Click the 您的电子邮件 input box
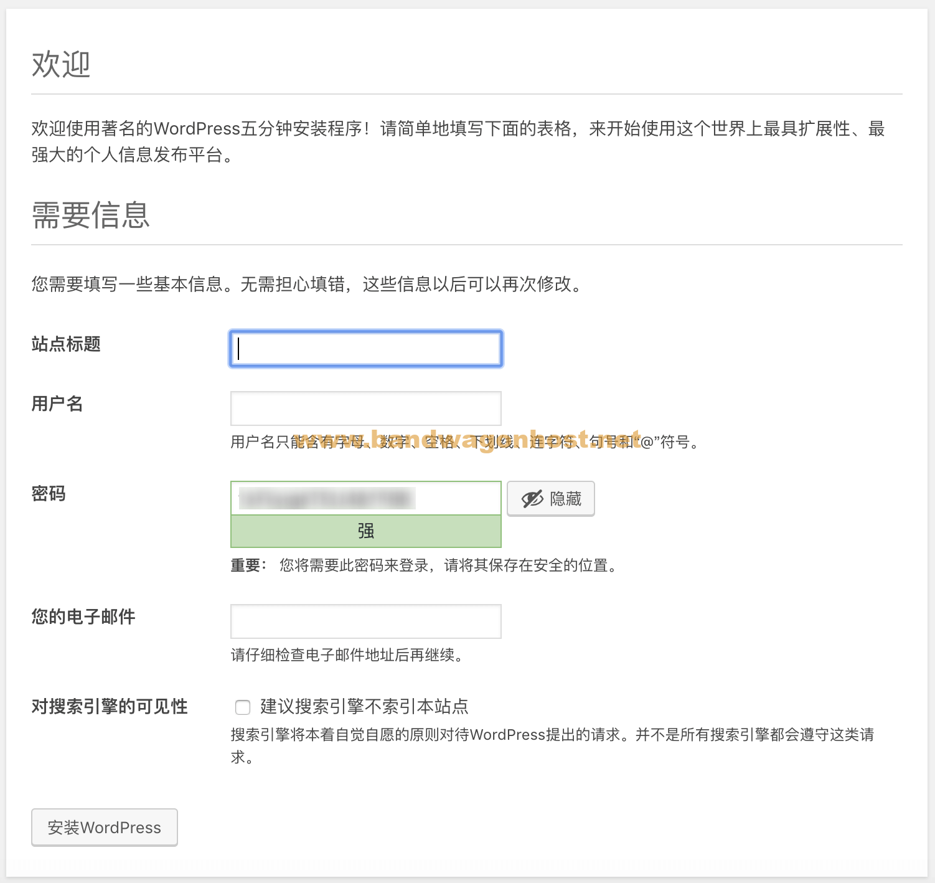Image resolution: width=935 pixels, height=883 pixels. [366, 621]
